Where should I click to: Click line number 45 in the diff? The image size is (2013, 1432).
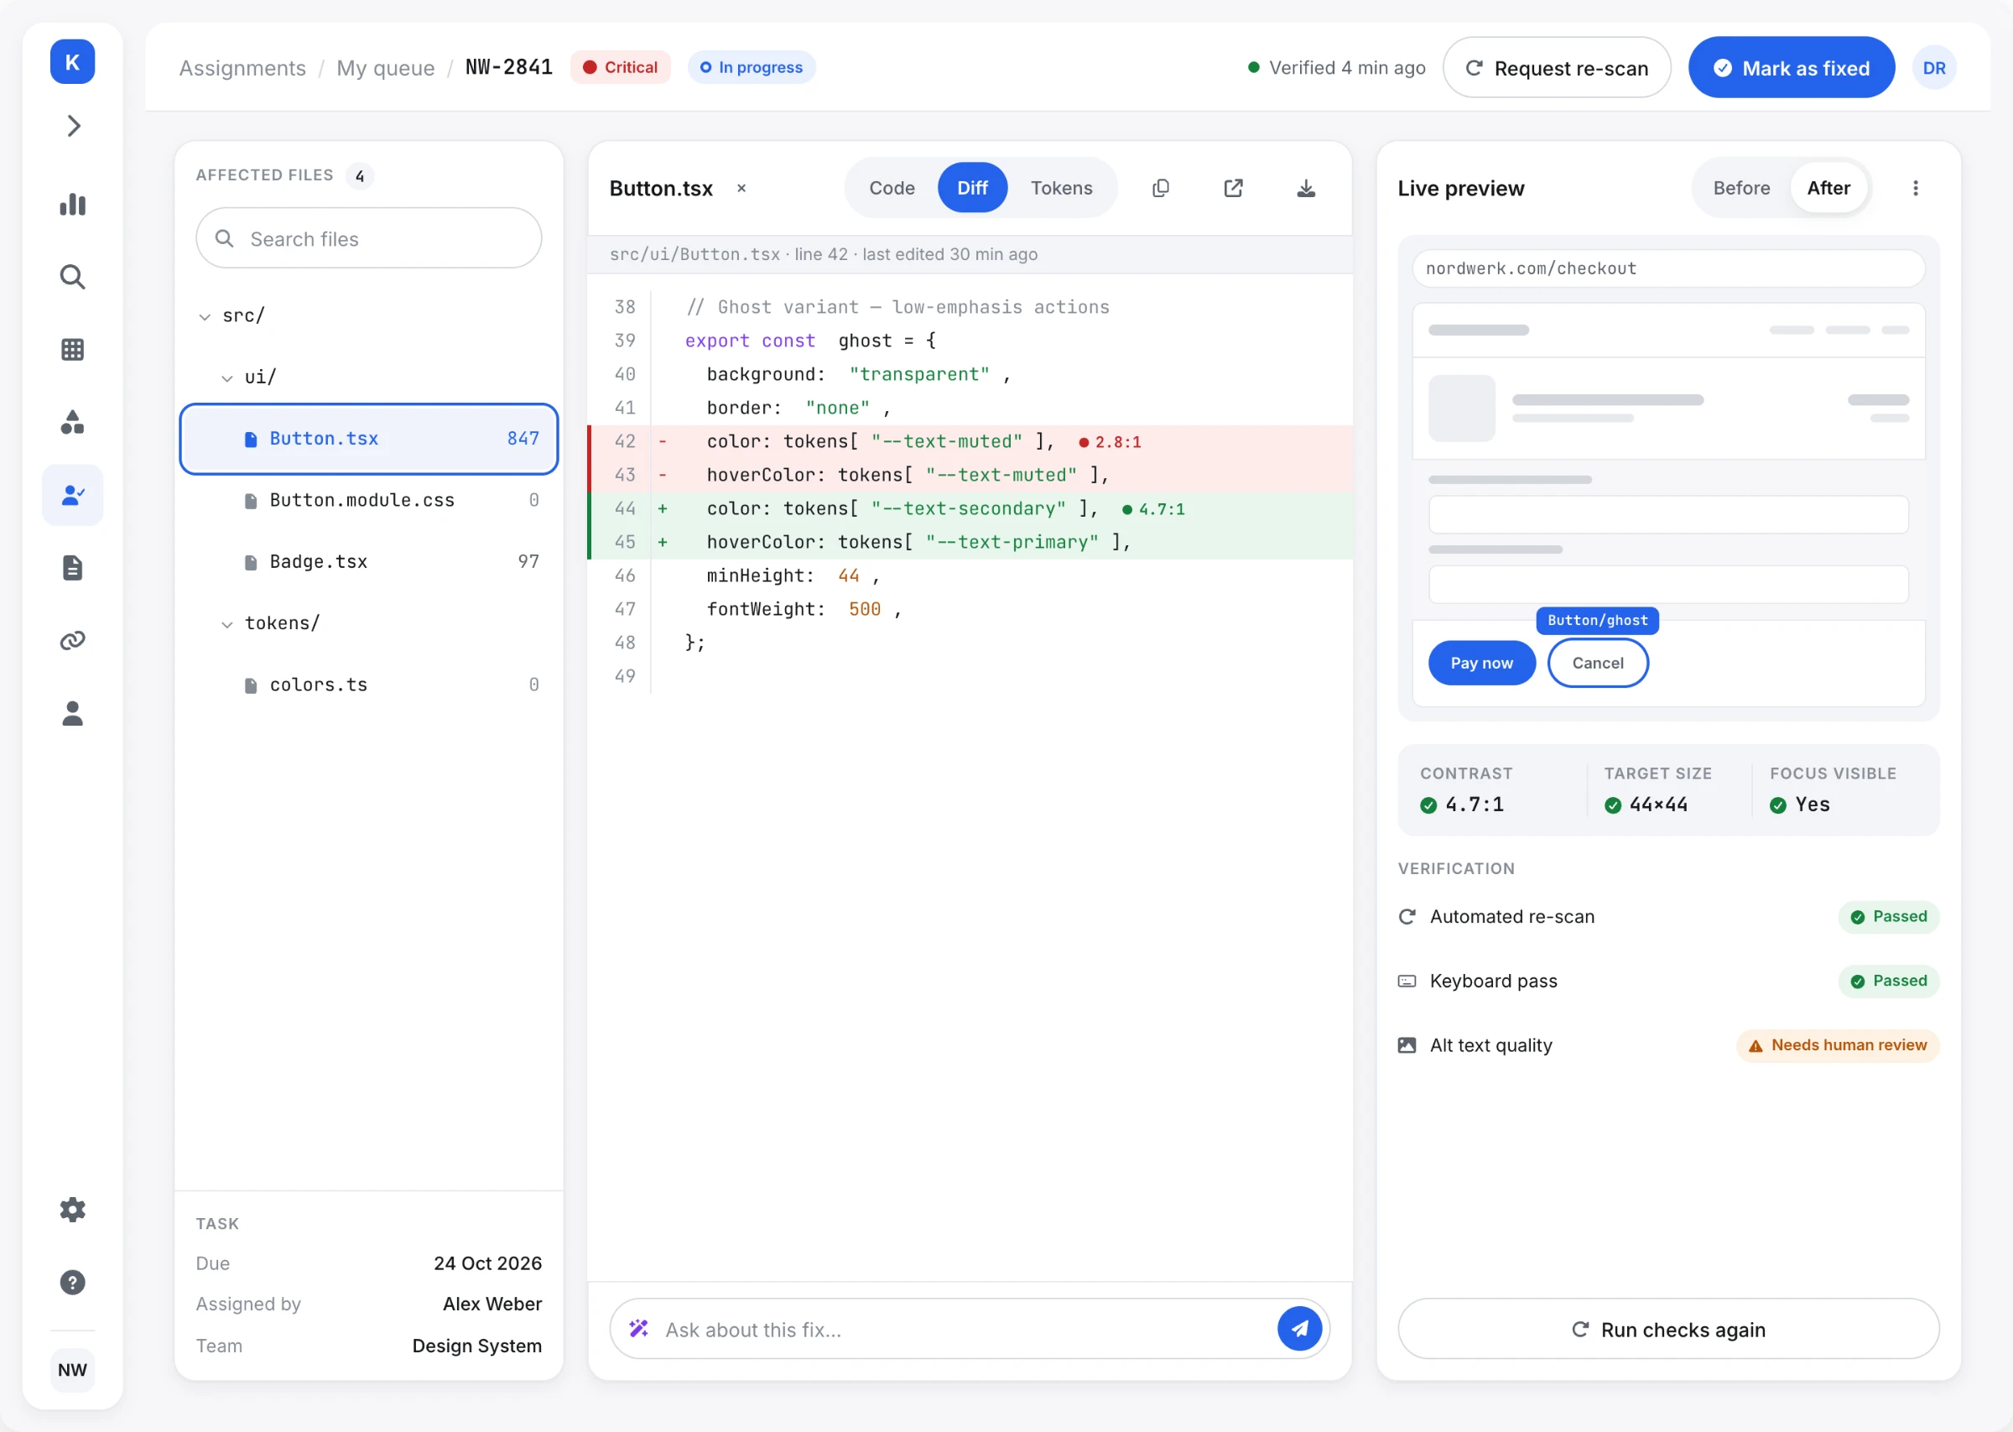tap(625, 542)
